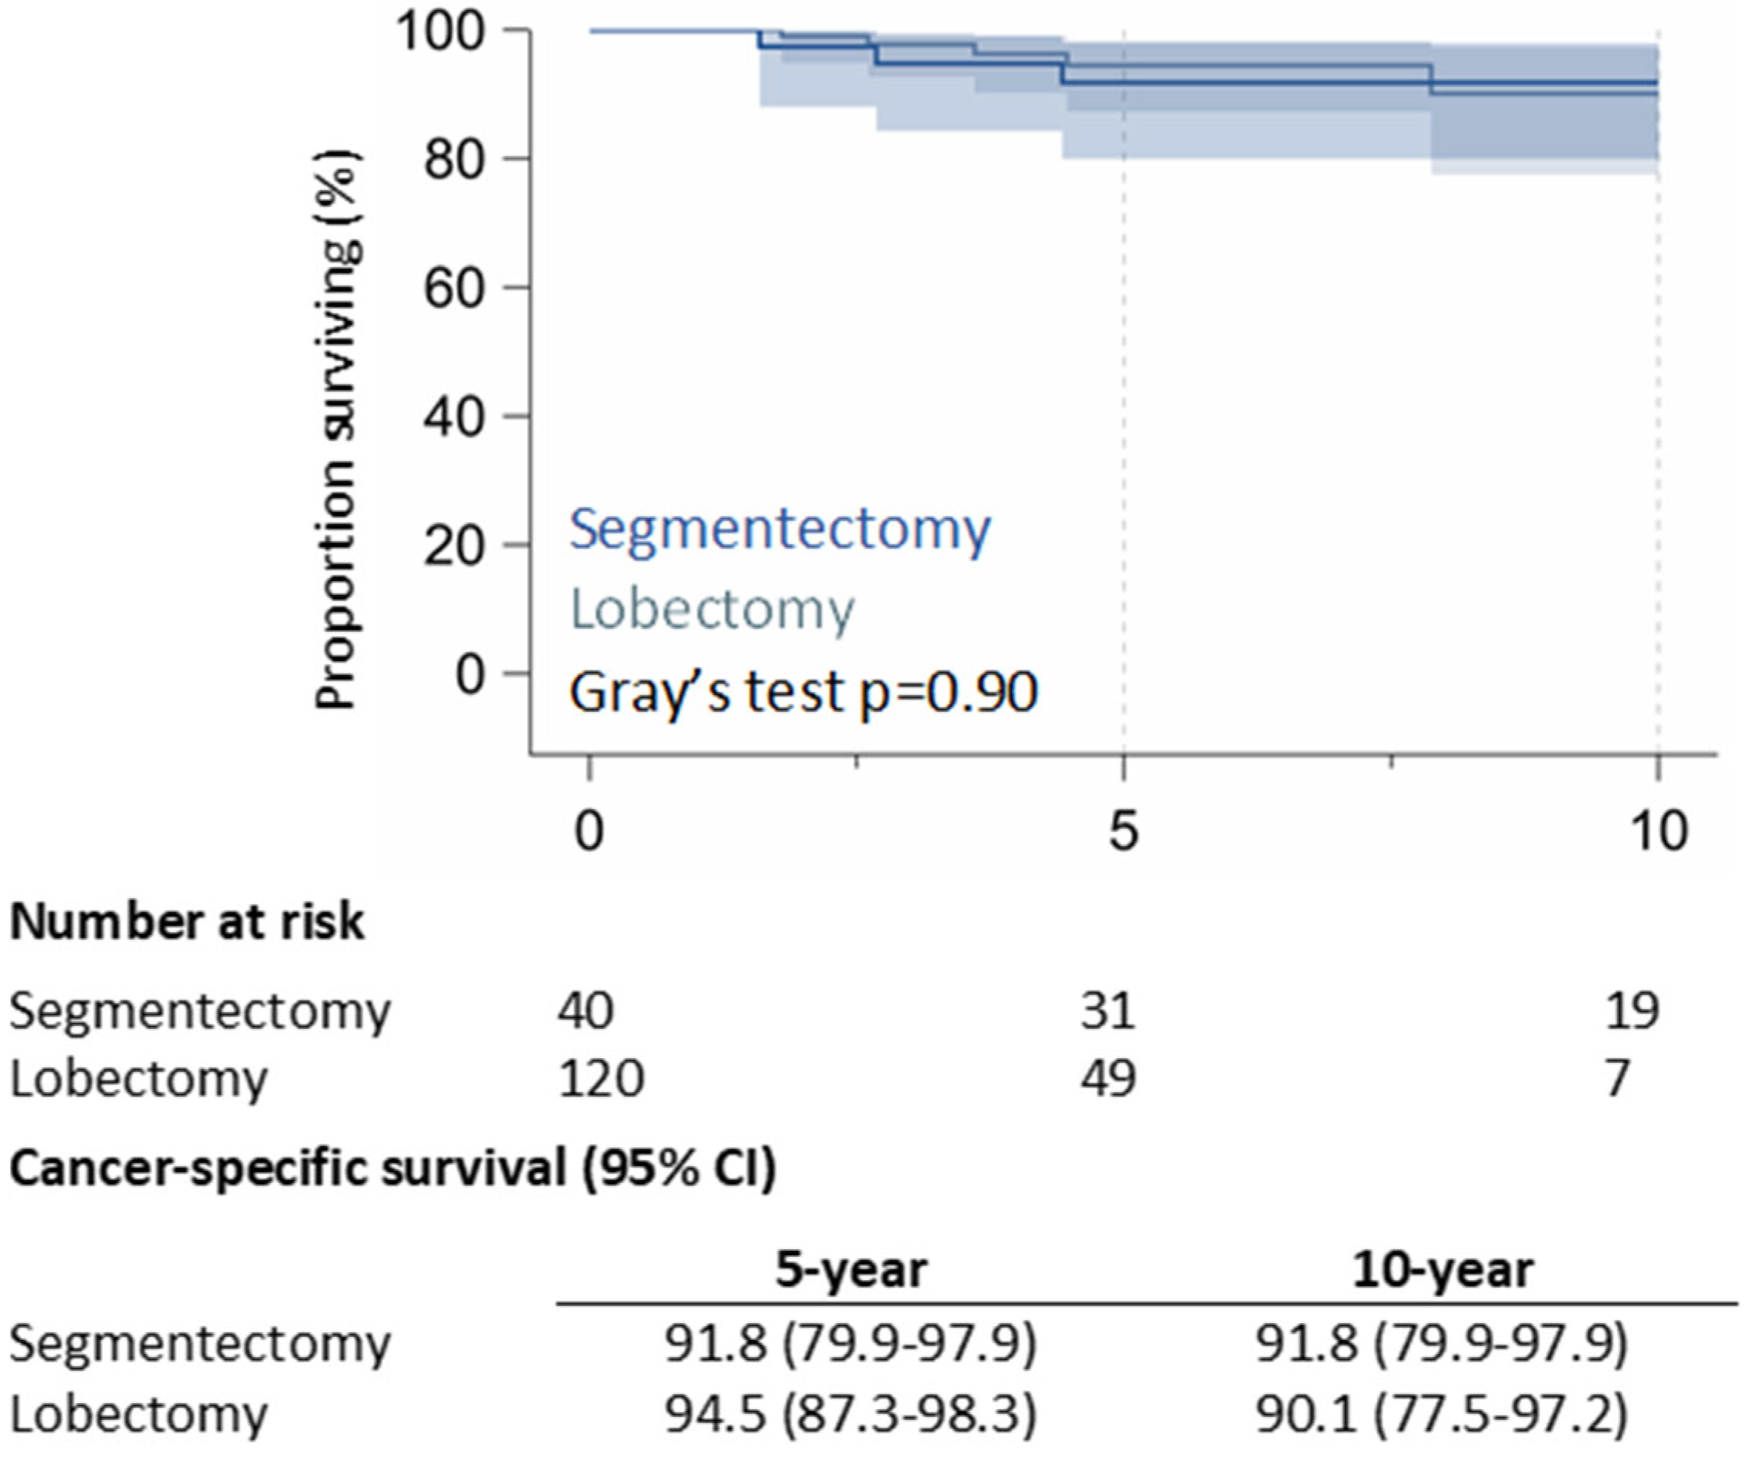This screenshot has width=1748, height=1457.
Task: Click the 10-year column header
Action: (x=1443, y=1271)
